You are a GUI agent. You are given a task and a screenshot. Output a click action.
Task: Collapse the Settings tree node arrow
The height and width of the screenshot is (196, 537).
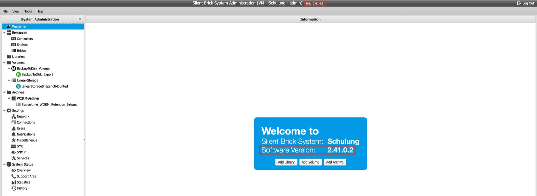click(4, 111)
